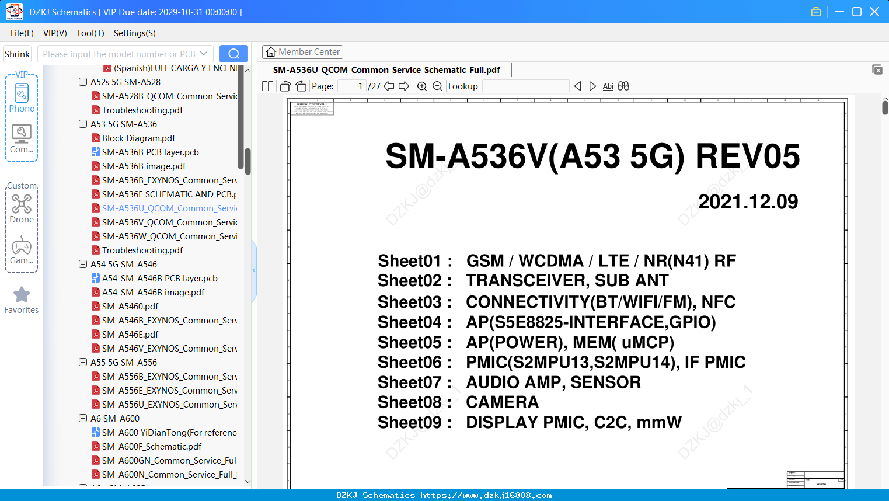Open Favorites star
Image resolution: width=889 pixels, height=501 pixels.
click(22, 300)
